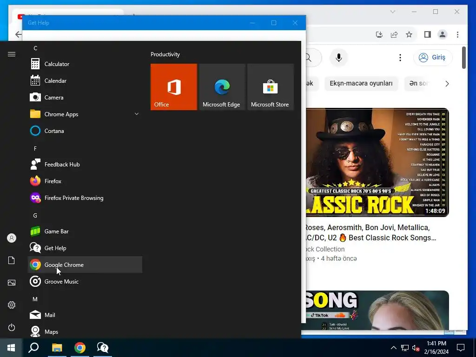Viewport: 476px width, 357px height.
Task: Click the Giriş sign-in button
Action: (433, 57)
